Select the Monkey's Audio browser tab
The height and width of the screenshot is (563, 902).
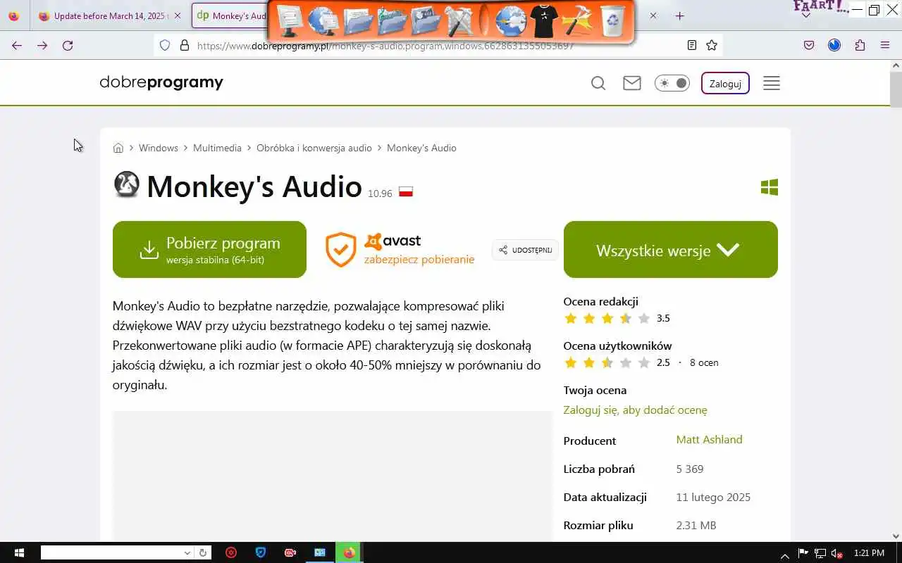coord(230,15)
